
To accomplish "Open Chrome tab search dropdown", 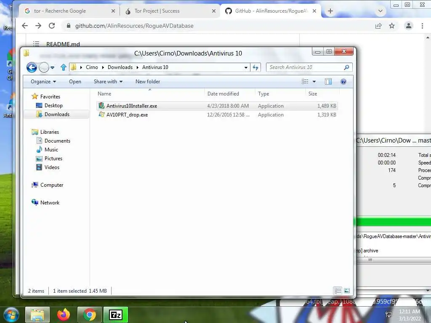I will click(380, 11).
